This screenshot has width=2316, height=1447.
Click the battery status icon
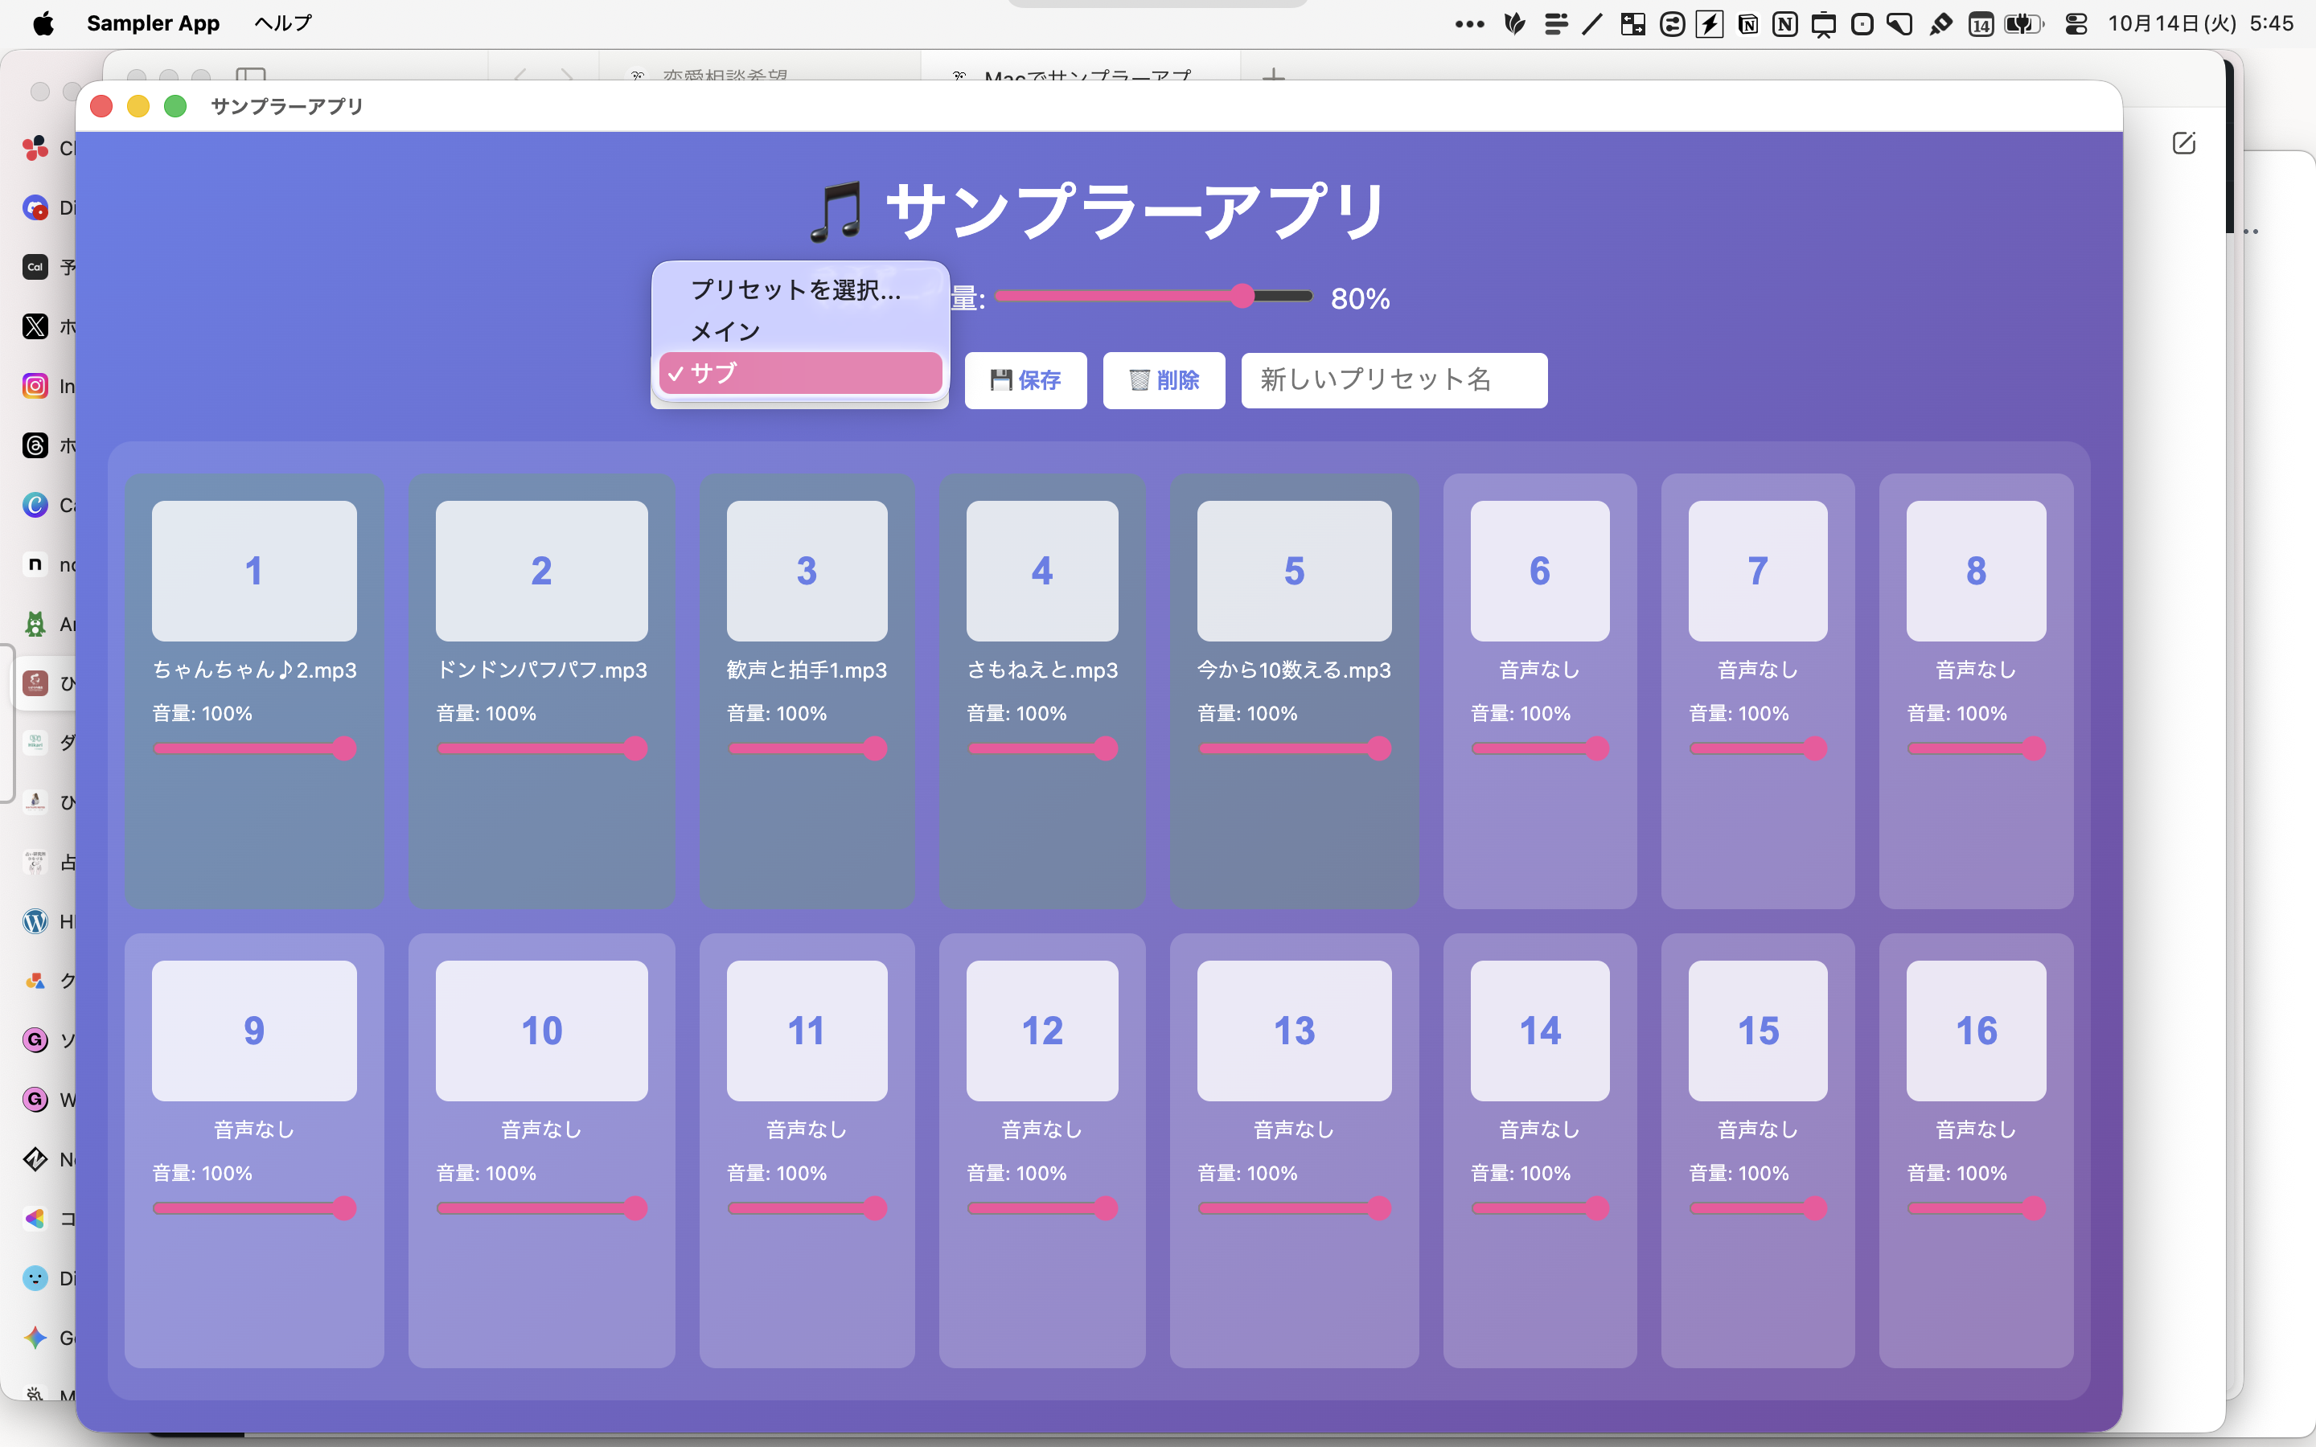pos(2022,24)
